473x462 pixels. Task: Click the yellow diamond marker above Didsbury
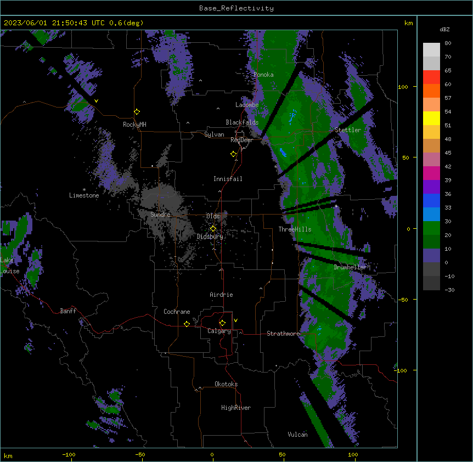pyautogui.click(x=213, y=229)
